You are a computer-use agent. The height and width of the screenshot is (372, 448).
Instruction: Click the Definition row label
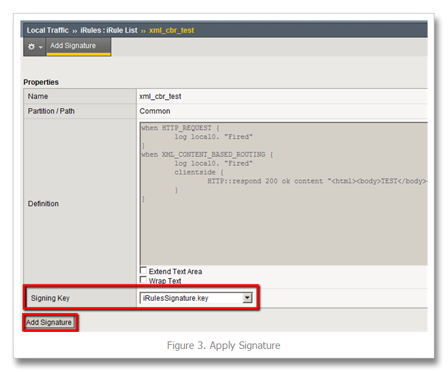tap(43, 204)
